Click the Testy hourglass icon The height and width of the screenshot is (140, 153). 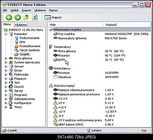coord(11,107)
